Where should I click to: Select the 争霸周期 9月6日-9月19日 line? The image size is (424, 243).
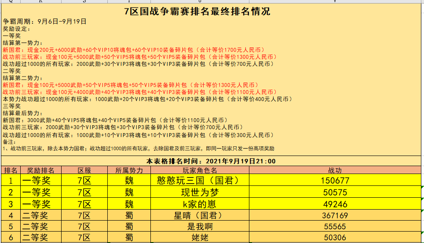[45, 21]
